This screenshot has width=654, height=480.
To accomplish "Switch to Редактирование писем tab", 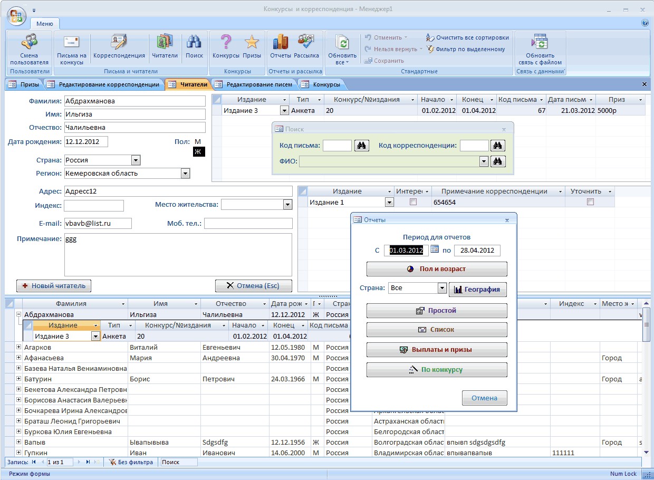I will (x=254, y=84).
